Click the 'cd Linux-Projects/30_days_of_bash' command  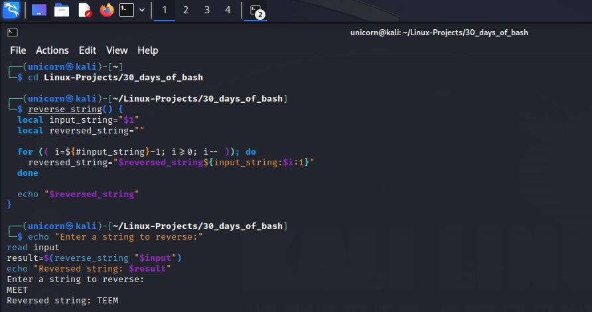115,78
